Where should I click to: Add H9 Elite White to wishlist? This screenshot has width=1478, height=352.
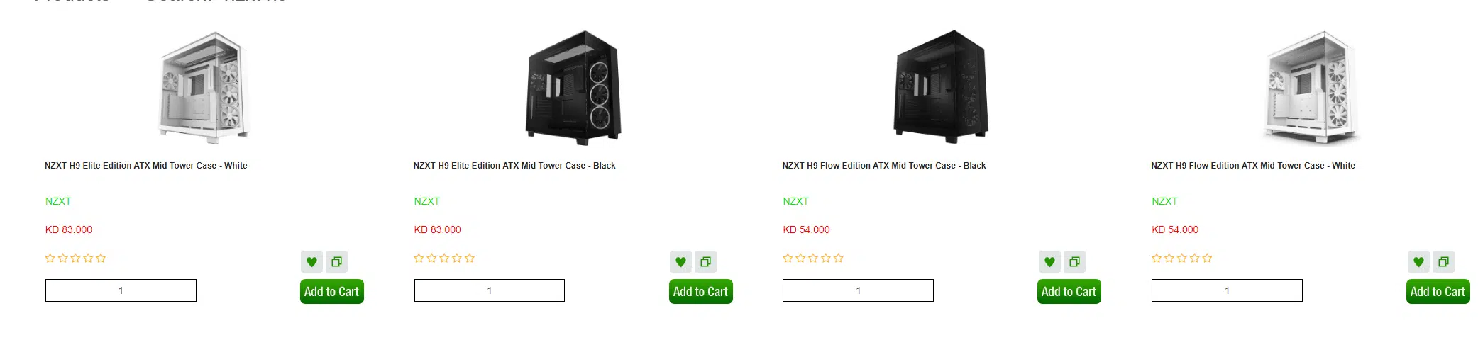pyautogui.click(x=311, y=262)
